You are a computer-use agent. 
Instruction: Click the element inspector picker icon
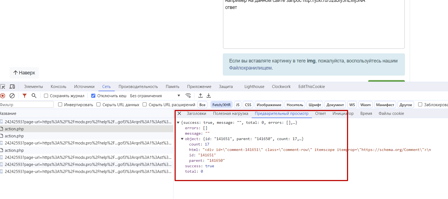(x=3, y=87)
